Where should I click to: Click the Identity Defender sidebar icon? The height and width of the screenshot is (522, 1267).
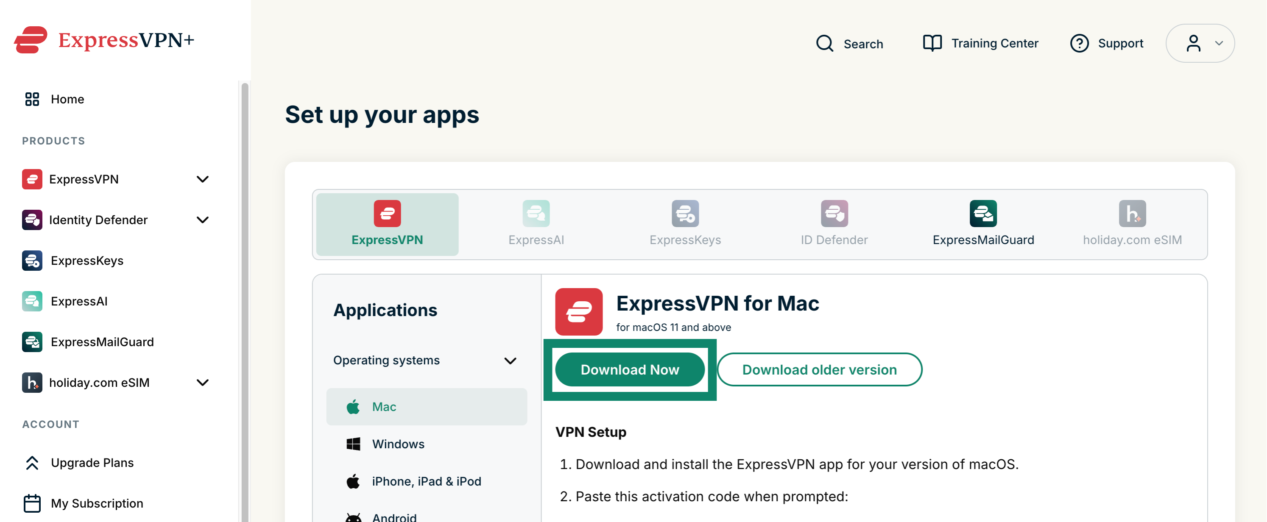[x=32, y=220]
